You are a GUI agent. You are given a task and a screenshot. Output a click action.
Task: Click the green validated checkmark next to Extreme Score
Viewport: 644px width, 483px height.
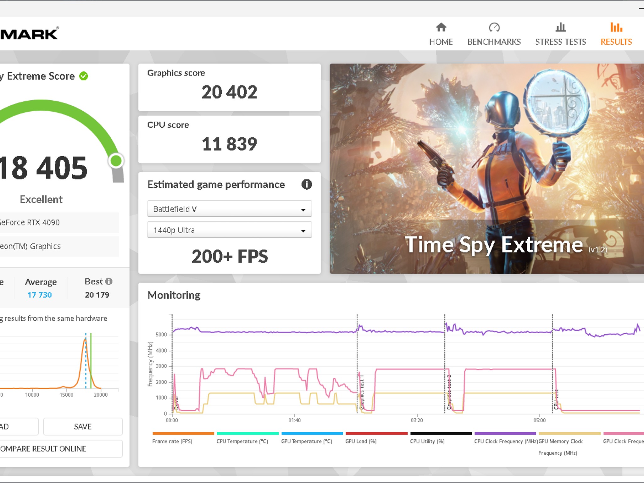tap(84, 76)
